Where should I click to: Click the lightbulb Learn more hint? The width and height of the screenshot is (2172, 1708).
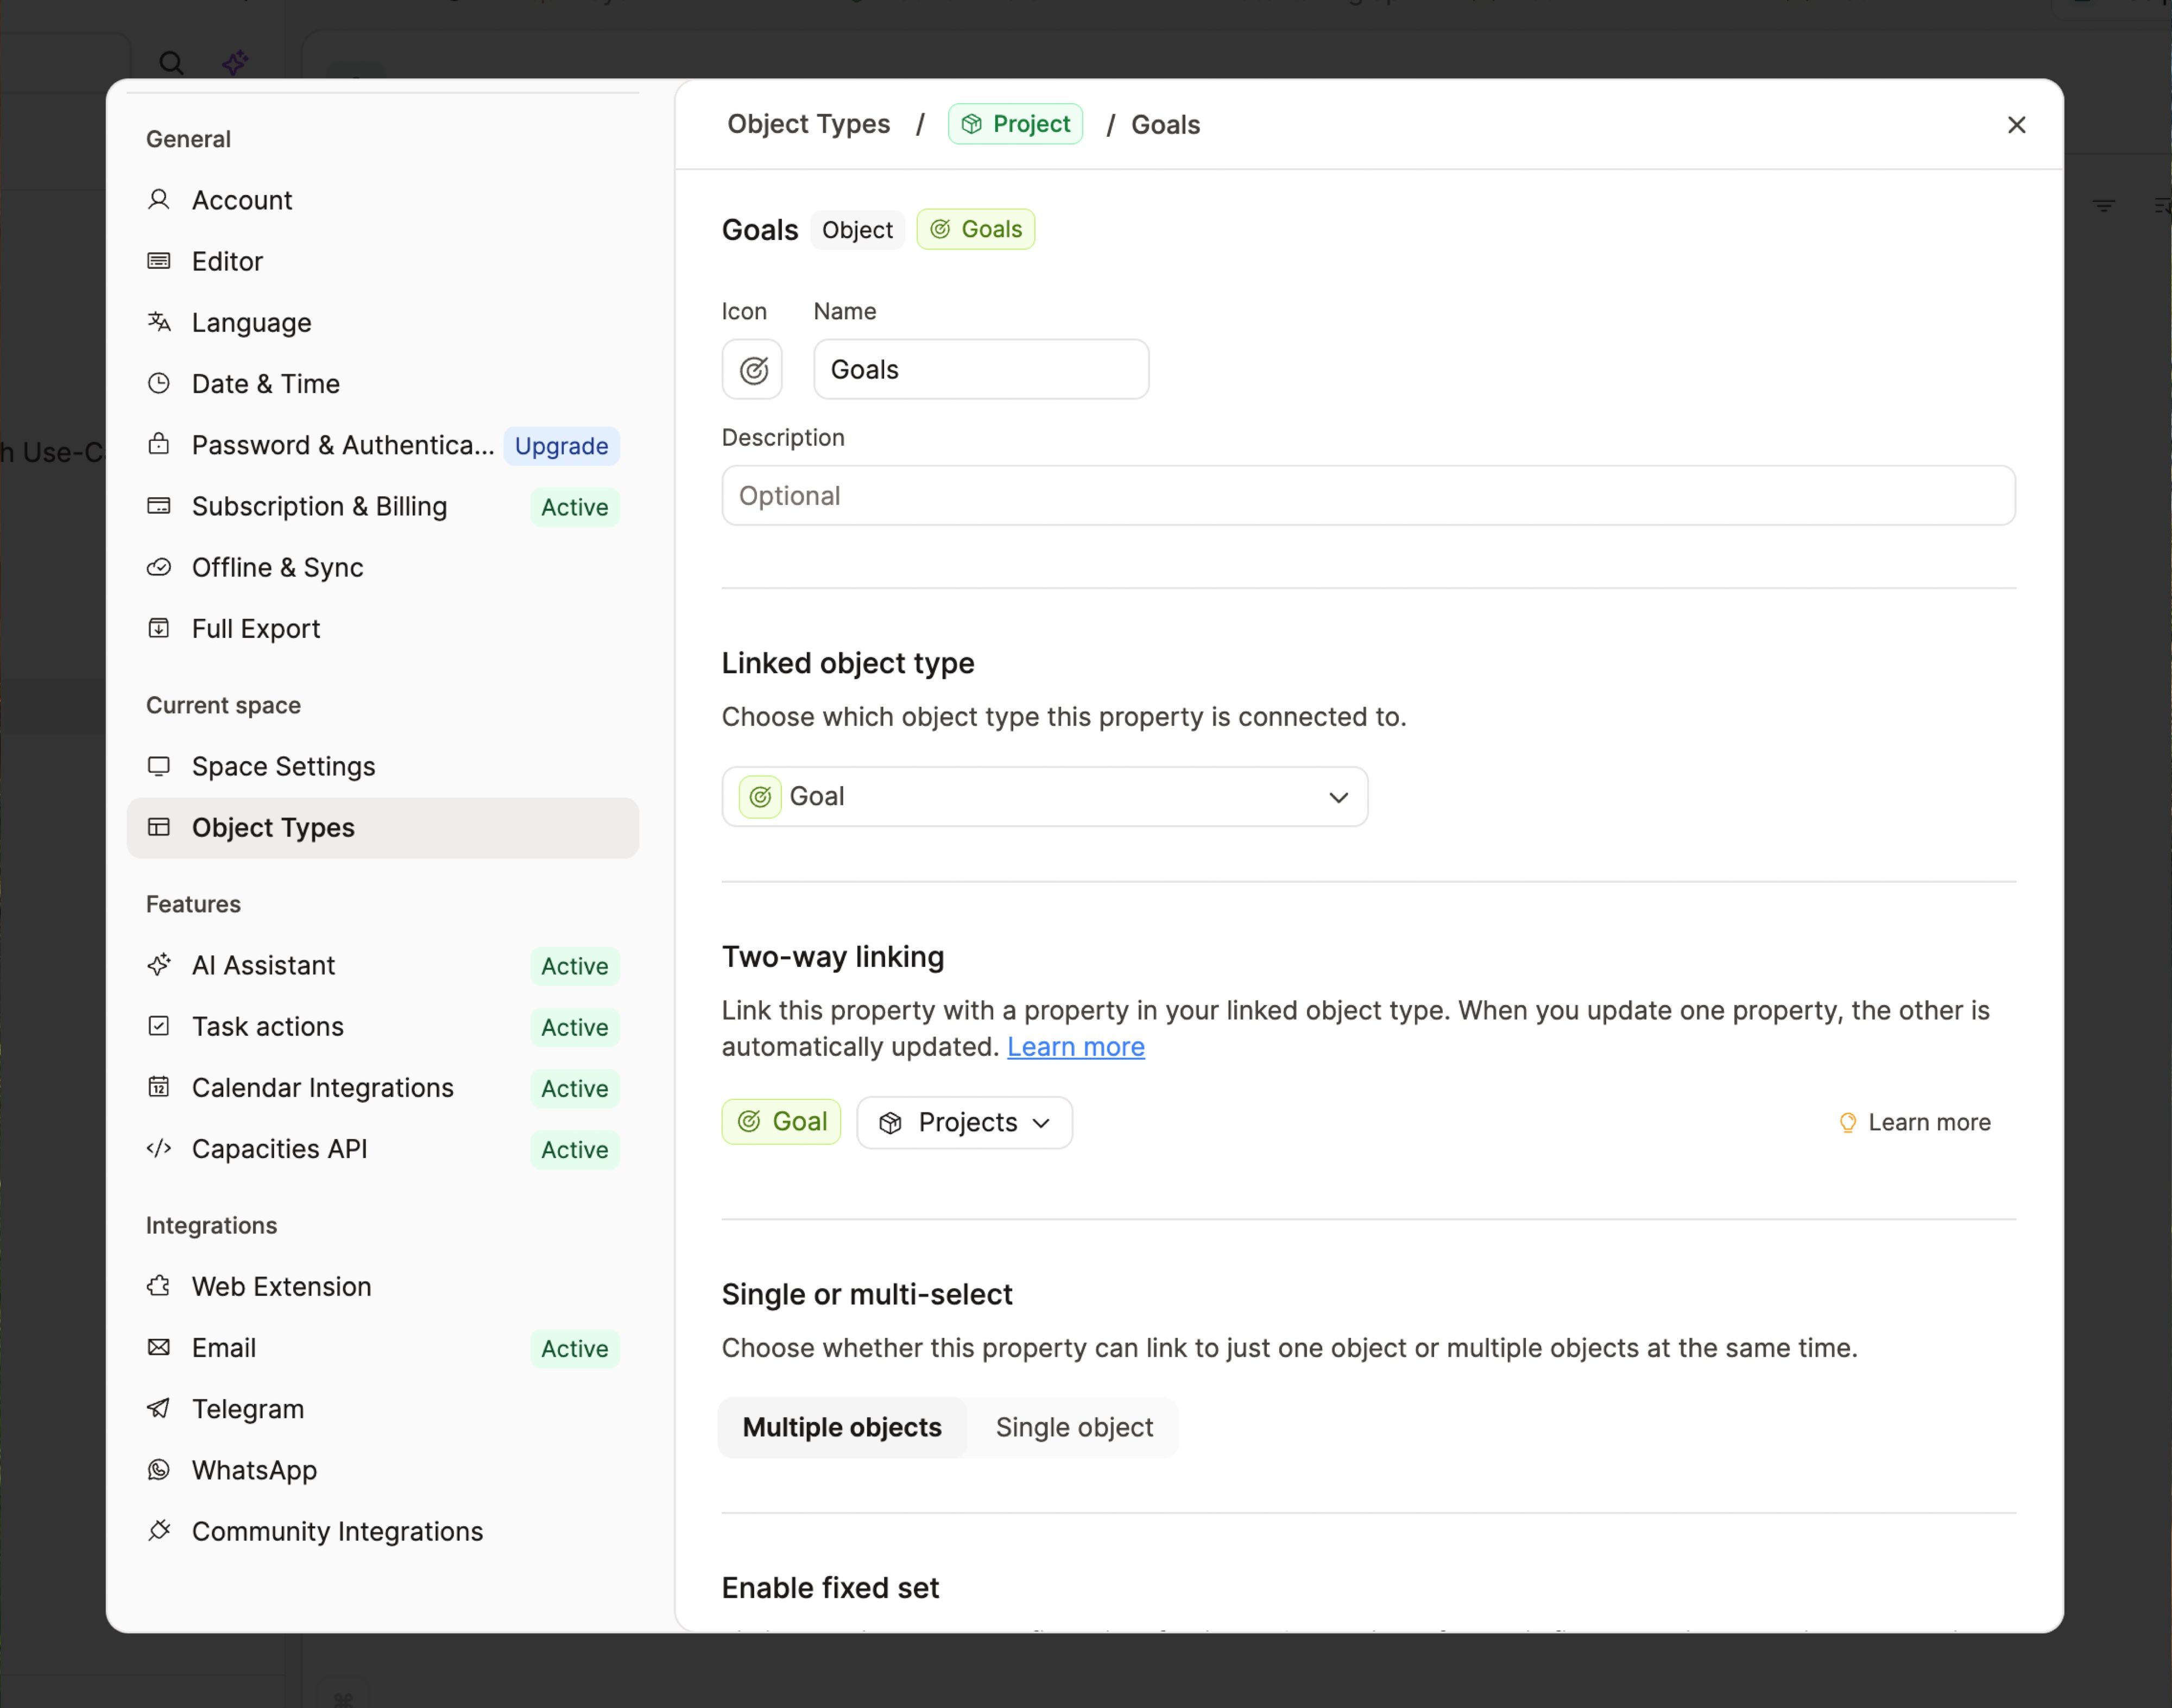[1914, 1122]
